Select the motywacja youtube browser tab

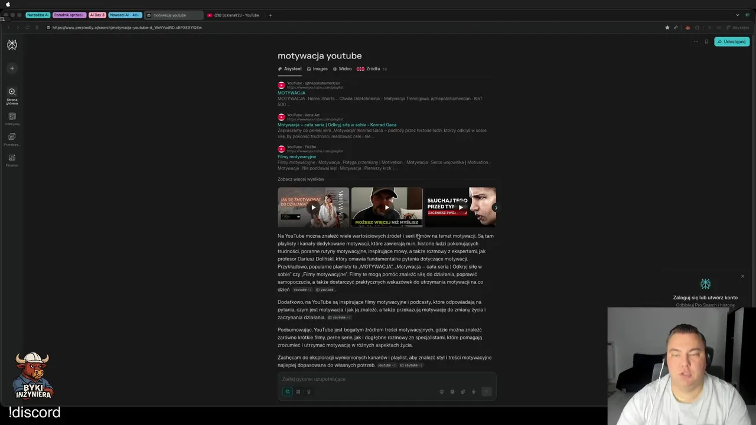pos(173,15)
